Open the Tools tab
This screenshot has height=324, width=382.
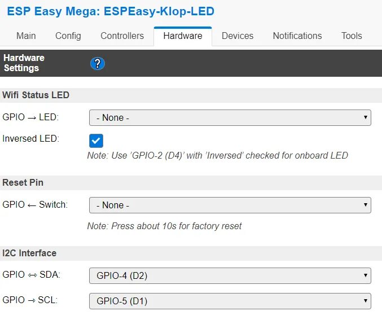point(352,36)
